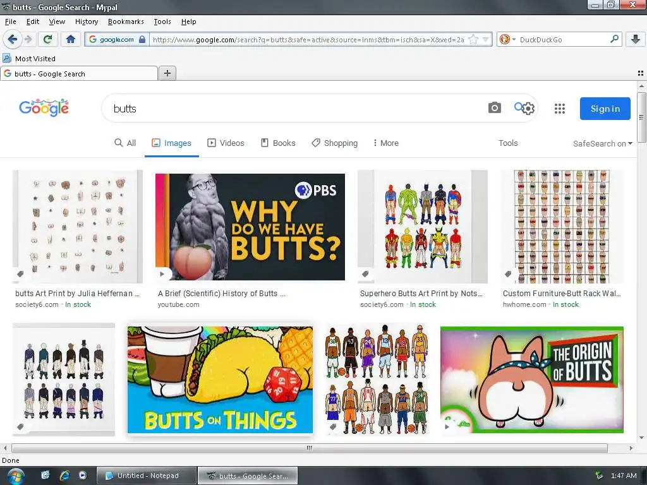Click the Sign in button
The height and width of the screenshot is (485, 647).
tap(605, 109)
